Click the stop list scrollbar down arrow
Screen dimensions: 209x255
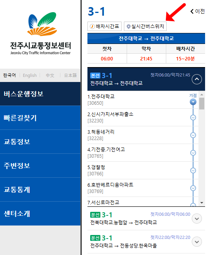[x=202, y=203]
